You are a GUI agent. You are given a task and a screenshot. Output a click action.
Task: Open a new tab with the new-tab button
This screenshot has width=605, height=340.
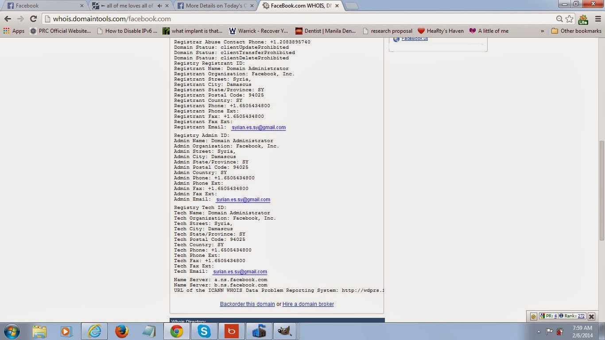(351, 6)
